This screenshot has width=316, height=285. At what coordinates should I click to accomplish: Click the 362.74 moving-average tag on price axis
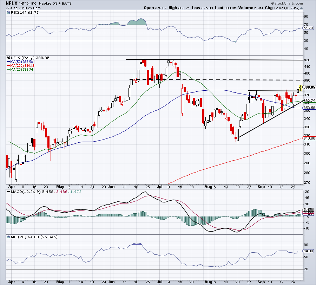[309, 101]
